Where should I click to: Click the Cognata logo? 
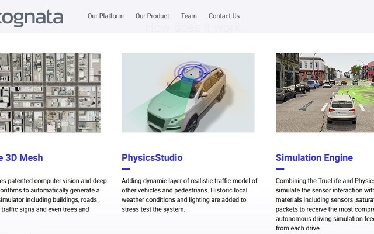(32, 18)
